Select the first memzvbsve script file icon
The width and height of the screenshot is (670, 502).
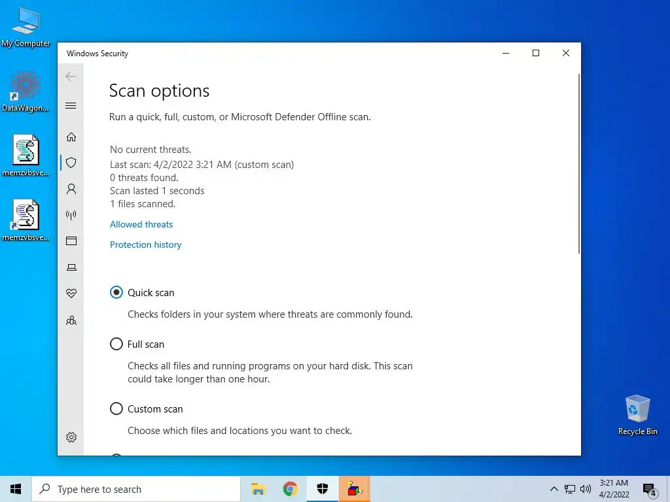coord(26,156)
